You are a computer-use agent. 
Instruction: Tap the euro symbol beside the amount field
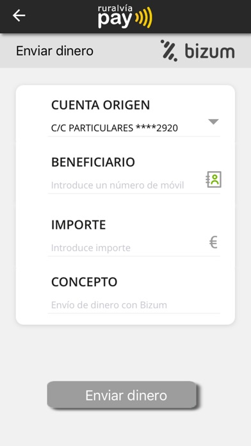tap(213, 243)
